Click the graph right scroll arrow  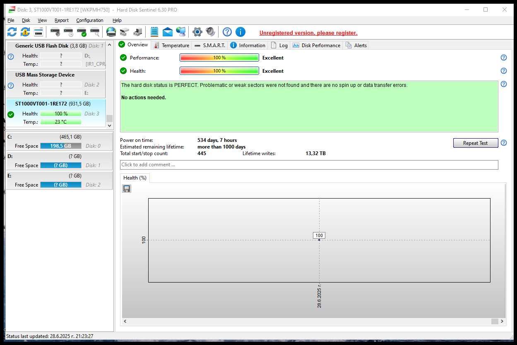pyautogui.click(x=502, y=321)
